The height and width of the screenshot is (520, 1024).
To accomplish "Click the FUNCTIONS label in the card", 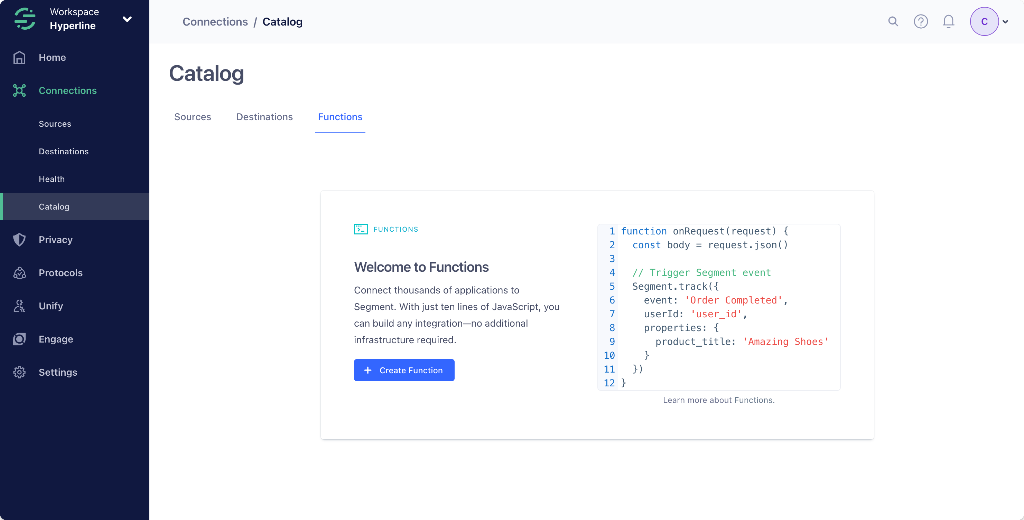I will [x=395, y=229].
